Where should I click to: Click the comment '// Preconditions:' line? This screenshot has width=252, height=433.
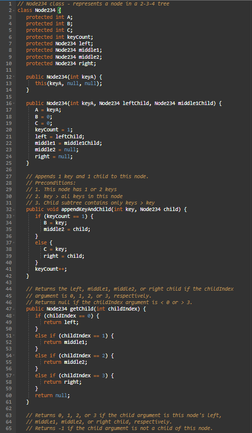pyautogui.click(x=51, y=183)
